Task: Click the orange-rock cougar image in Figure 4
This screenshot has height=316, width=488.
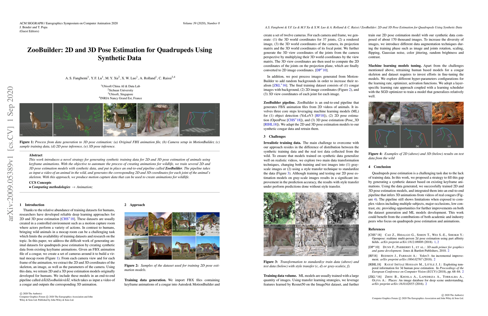Action: pyautogui.click(x=448, y=113)
